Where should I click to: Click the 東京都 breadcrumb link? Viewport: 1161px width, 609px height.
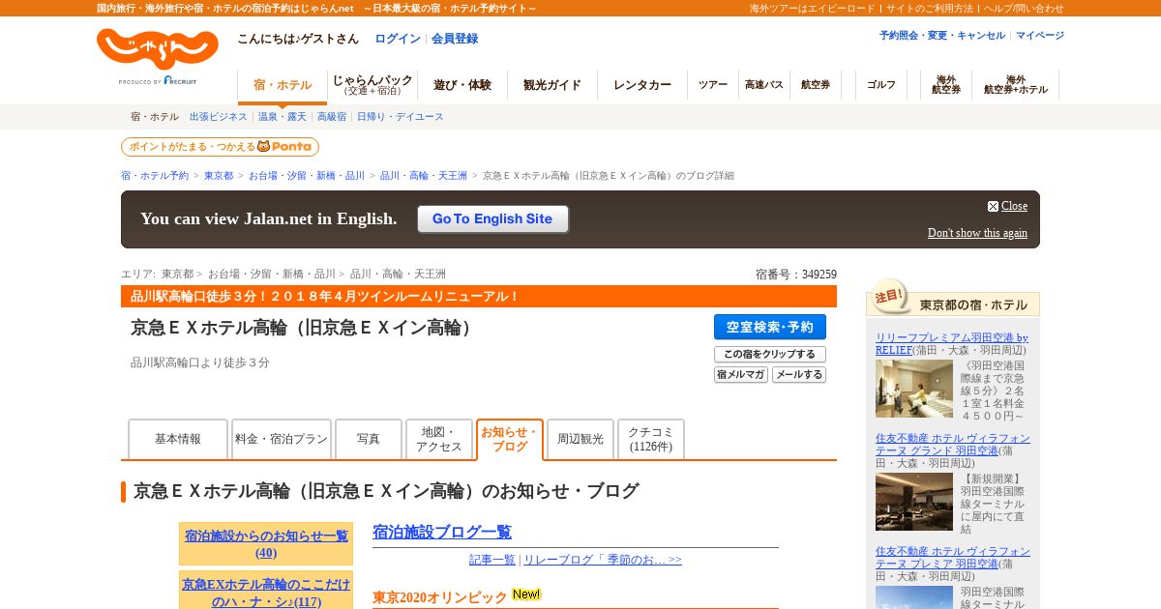pos(219,176)
